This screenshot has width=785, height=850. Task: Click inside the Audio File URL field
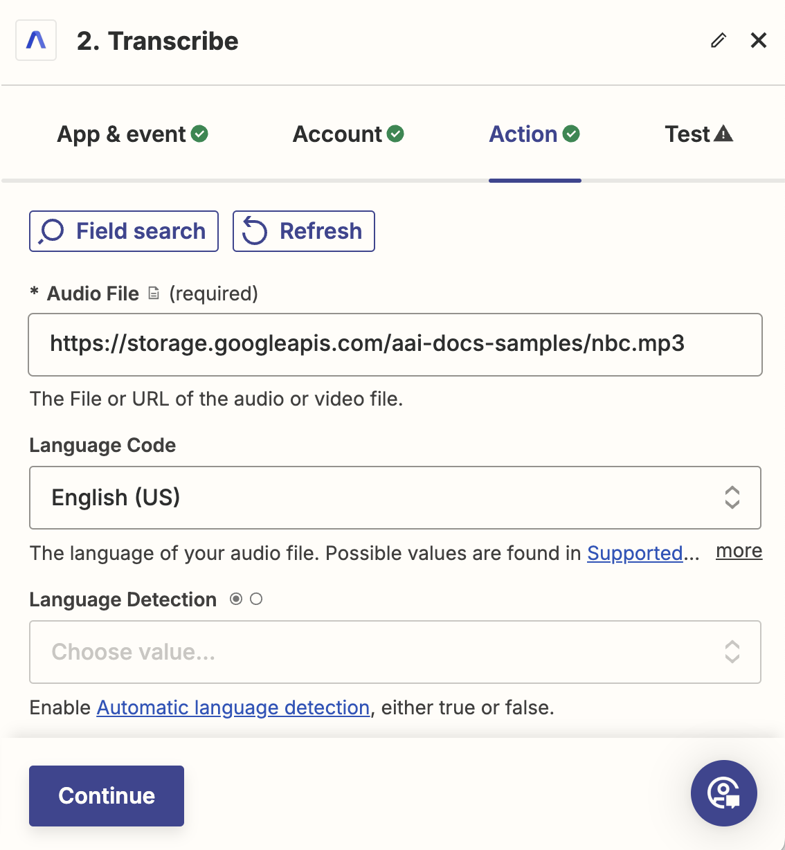[x=395, y=345]
